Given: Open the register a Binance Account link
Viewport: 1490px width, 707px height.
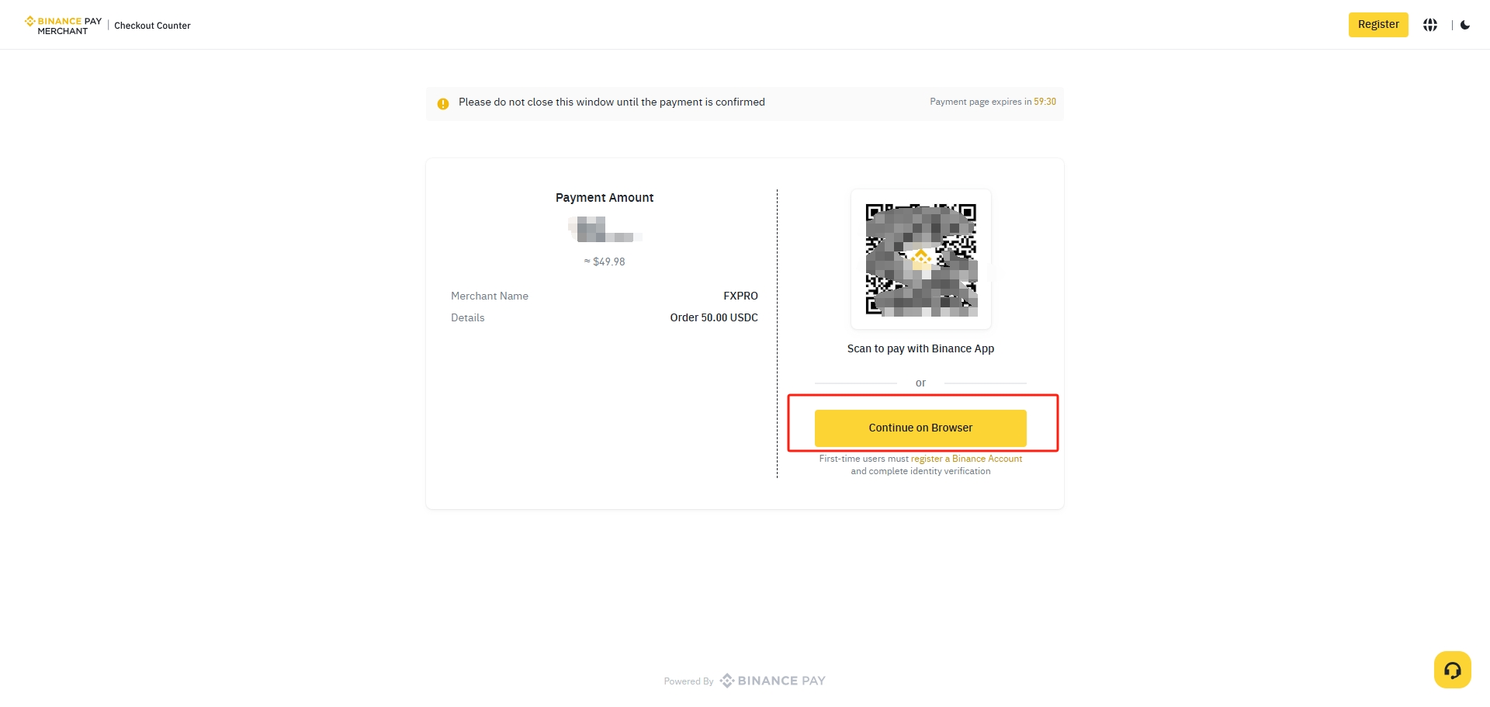Looking at the screenshot, I should [x=966, y=459].
